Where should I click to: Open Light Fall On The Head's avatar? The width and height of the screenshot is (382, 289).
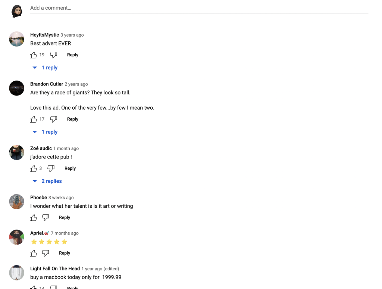click(x=16, y=273)
